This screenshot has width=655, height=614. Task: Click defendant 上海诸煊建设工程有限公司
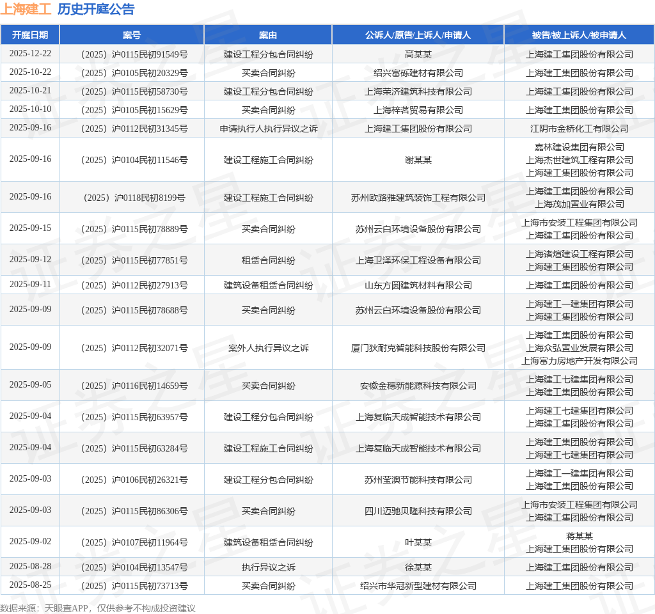point(579,254)
